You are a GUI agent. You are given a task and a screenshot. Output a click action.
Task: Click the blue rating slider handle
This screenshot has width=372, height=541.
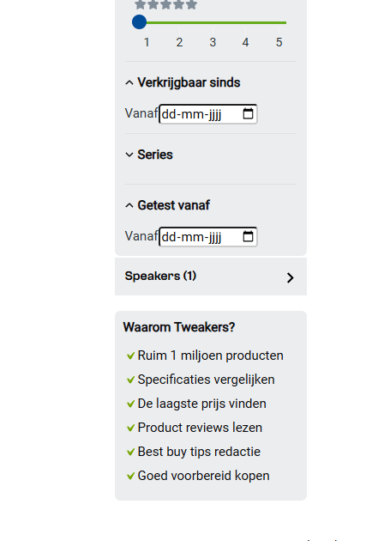[x=140, y=22]
